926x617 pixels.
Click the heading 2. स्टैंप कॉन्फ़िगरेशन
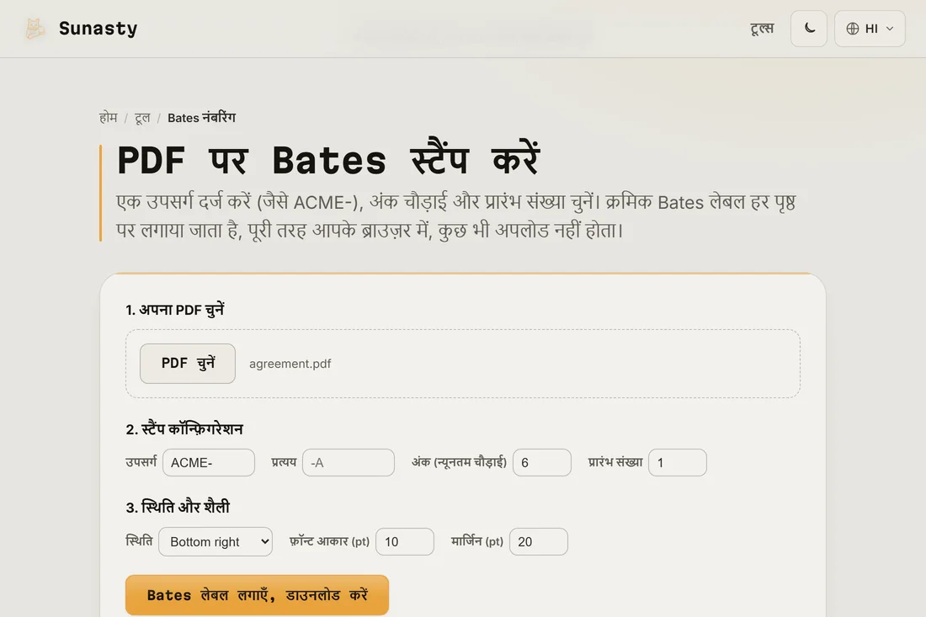point(184,428)
